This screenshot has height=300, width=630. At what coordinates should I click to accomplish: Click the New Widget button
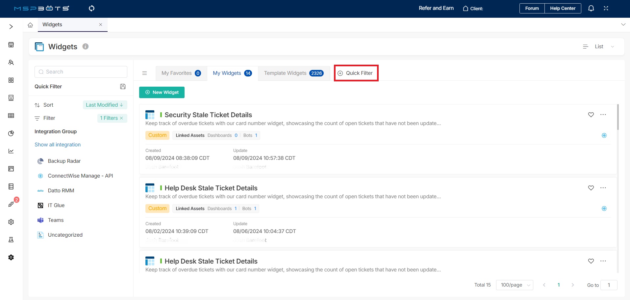coord(162,92)
